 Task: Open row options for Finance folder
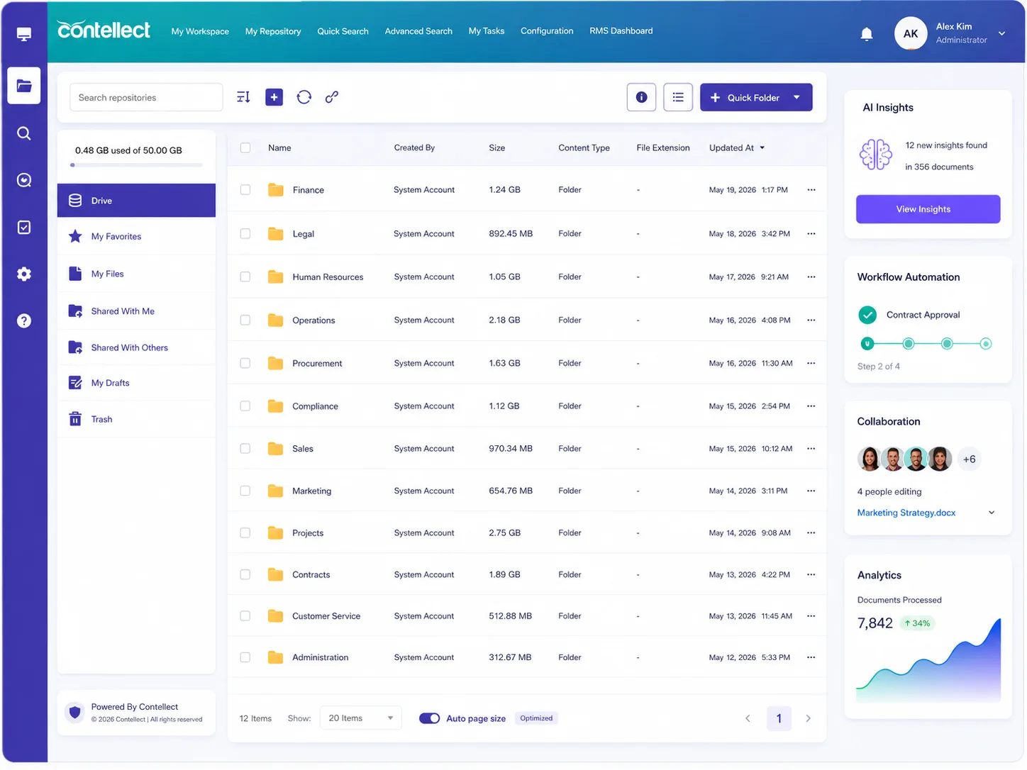pos(811,190)
